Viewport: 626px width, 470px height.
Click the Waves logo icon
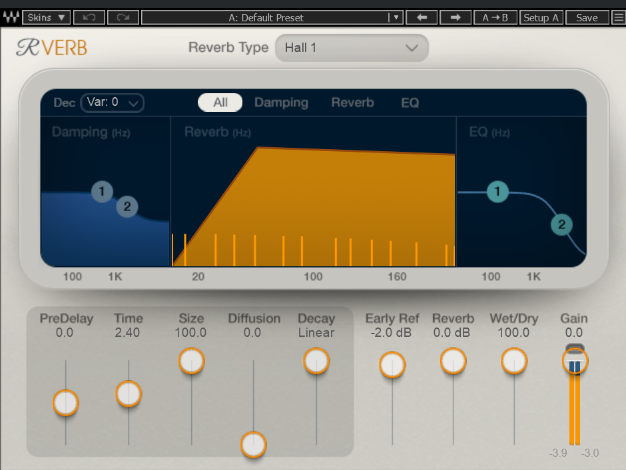(x=11, y=17)
